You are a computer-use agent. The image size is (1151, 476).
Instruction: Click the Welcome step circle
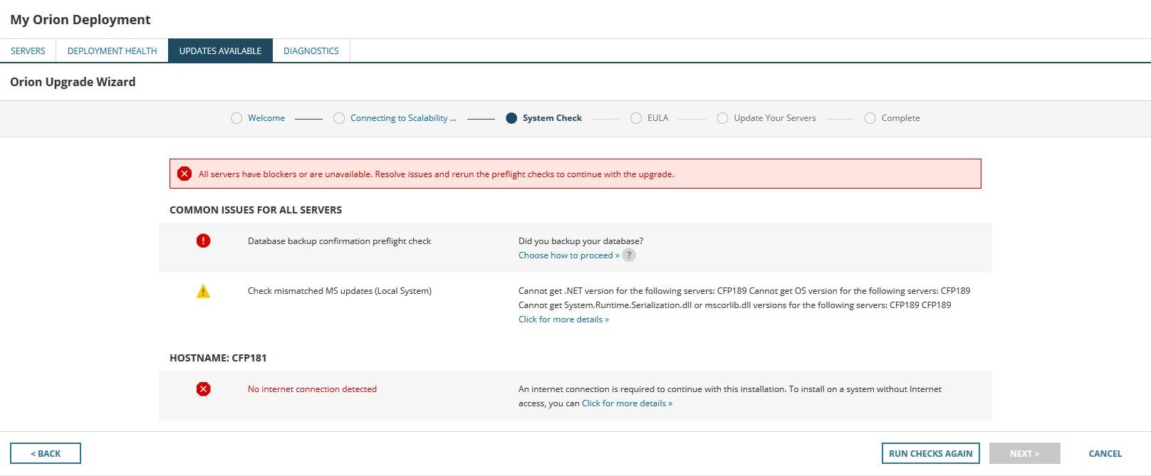(236, 118)
